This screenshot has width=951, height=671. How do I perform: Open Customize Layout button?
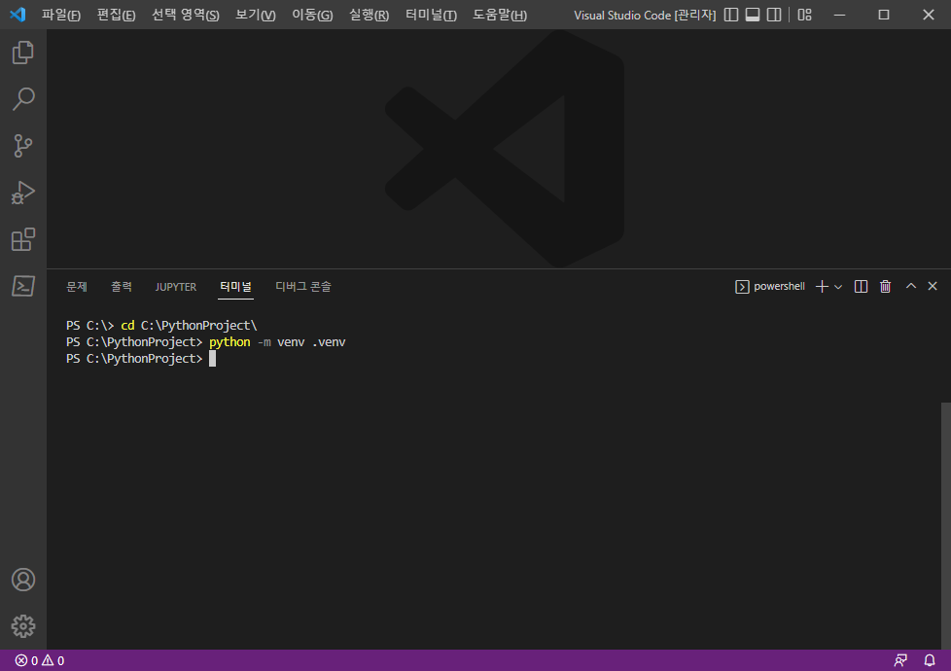click(x=804, y=15)
